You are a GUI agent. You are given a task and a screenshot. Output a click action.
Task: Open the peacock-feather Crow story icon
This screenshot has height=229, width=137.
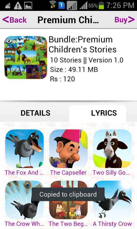click(24, 200)
